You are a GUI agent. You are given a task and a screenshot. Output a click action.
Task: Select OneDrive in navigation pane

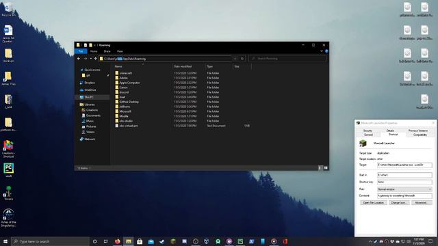click(x=90, y=90)
